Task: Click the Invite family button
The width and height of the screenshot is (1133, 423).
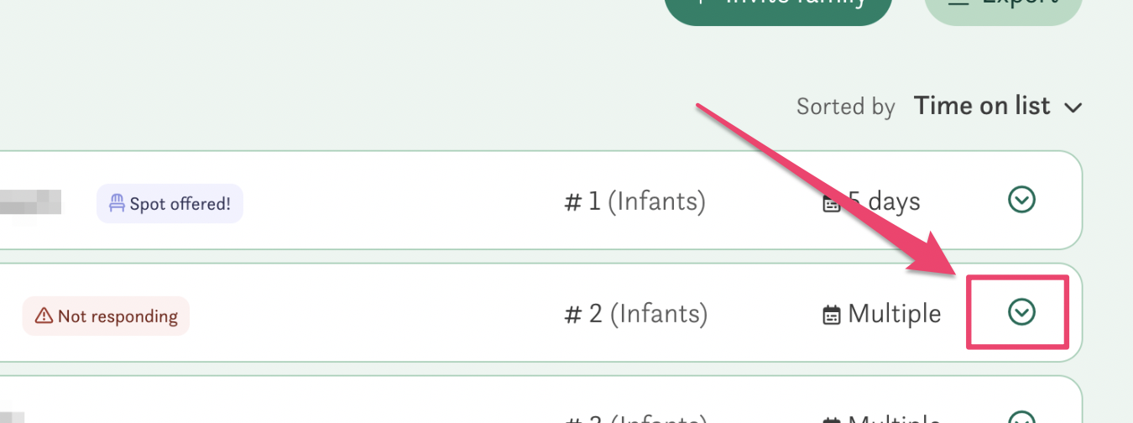Action: (777, 7)
